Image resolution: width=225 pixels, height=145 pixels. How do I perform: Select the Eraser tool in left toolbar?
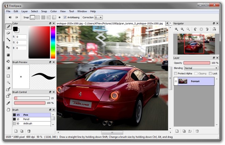point(9,33)
